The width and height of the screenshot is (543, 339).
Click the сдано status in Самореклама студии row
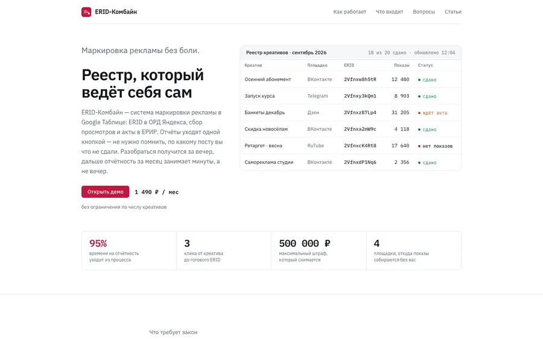(x=427, y=163)
